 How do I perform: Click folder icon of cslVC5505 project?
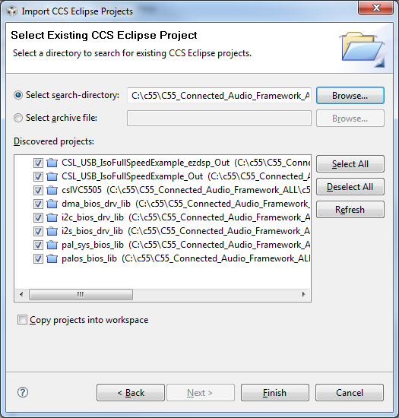52,190
